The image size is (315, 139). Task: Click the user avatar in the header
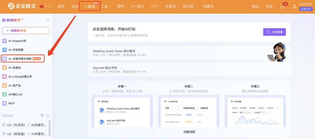pos(294,6)
